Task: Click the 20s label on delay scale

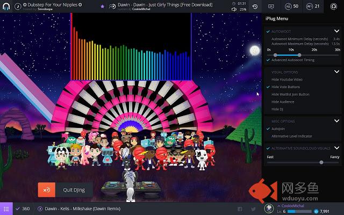Action: (x=314, y=50)
